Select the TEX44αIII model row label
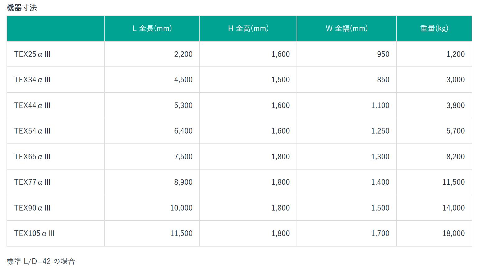The image size is (481, 272). [32, 106]
